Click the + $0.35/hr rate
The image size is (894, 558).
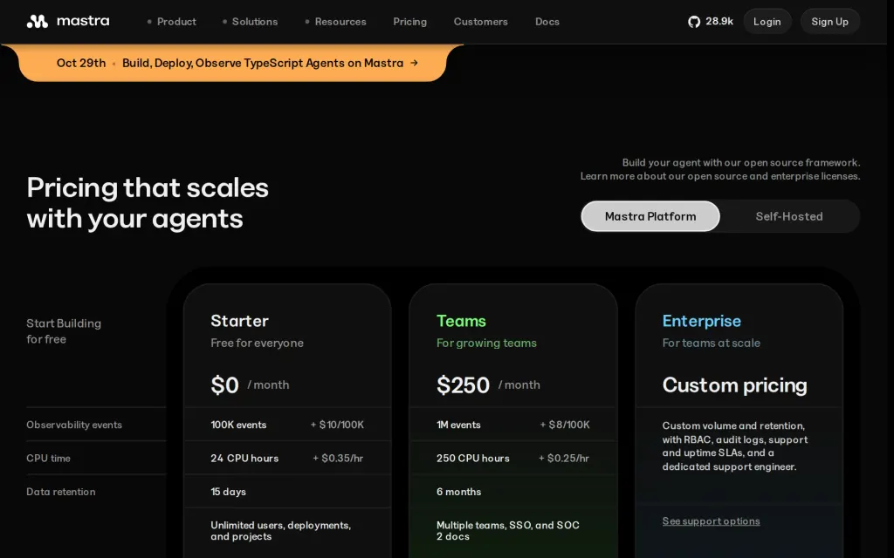click(x=338, y=459)
